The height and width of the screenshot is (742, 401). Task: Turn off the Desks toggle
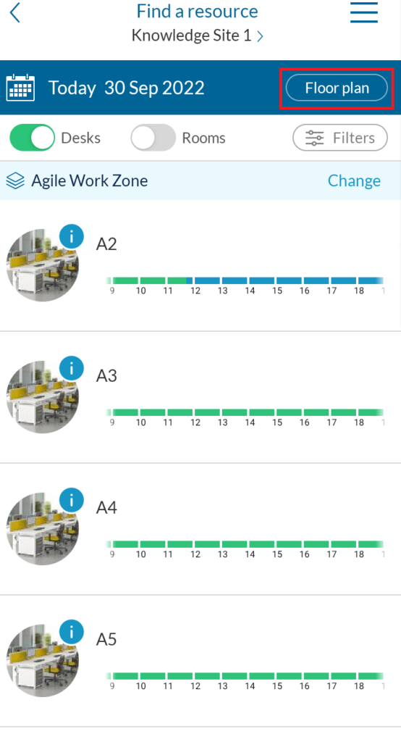click(32, 138)
